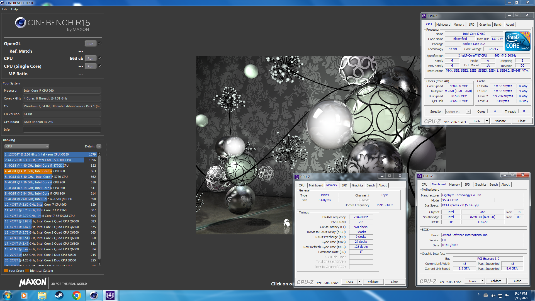535x301 pixels.
Task: Click Tools button in CPU-Z Memory window
Action: tap(349, 282)
